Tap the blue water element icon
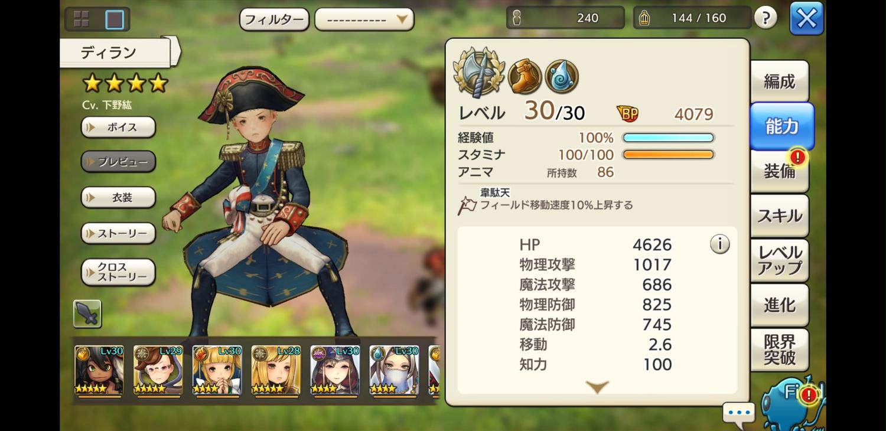 point(562,77)
